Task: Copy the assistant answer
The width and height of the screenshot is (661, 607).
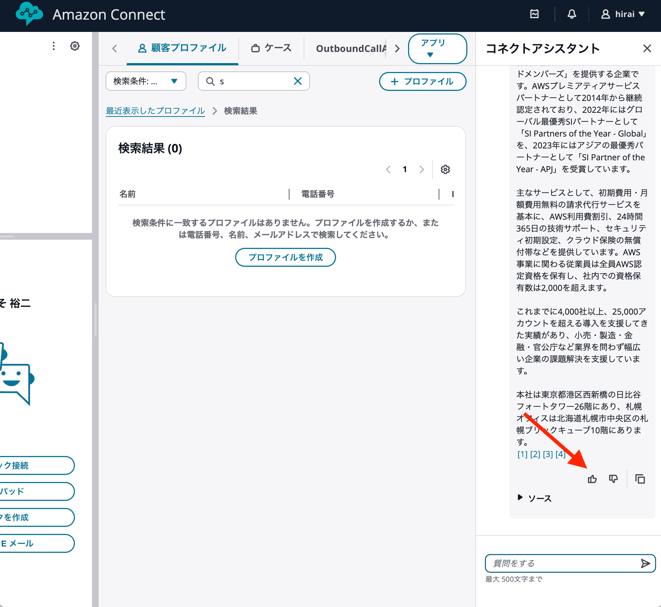Action: 640,479
